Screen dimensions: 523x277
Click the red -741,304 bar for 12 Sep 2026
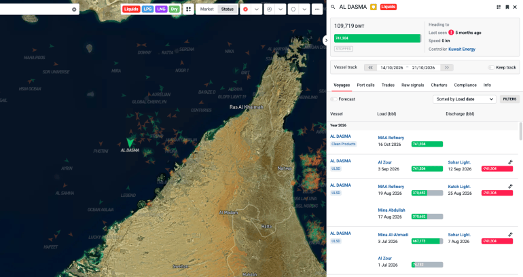(497, 168)
